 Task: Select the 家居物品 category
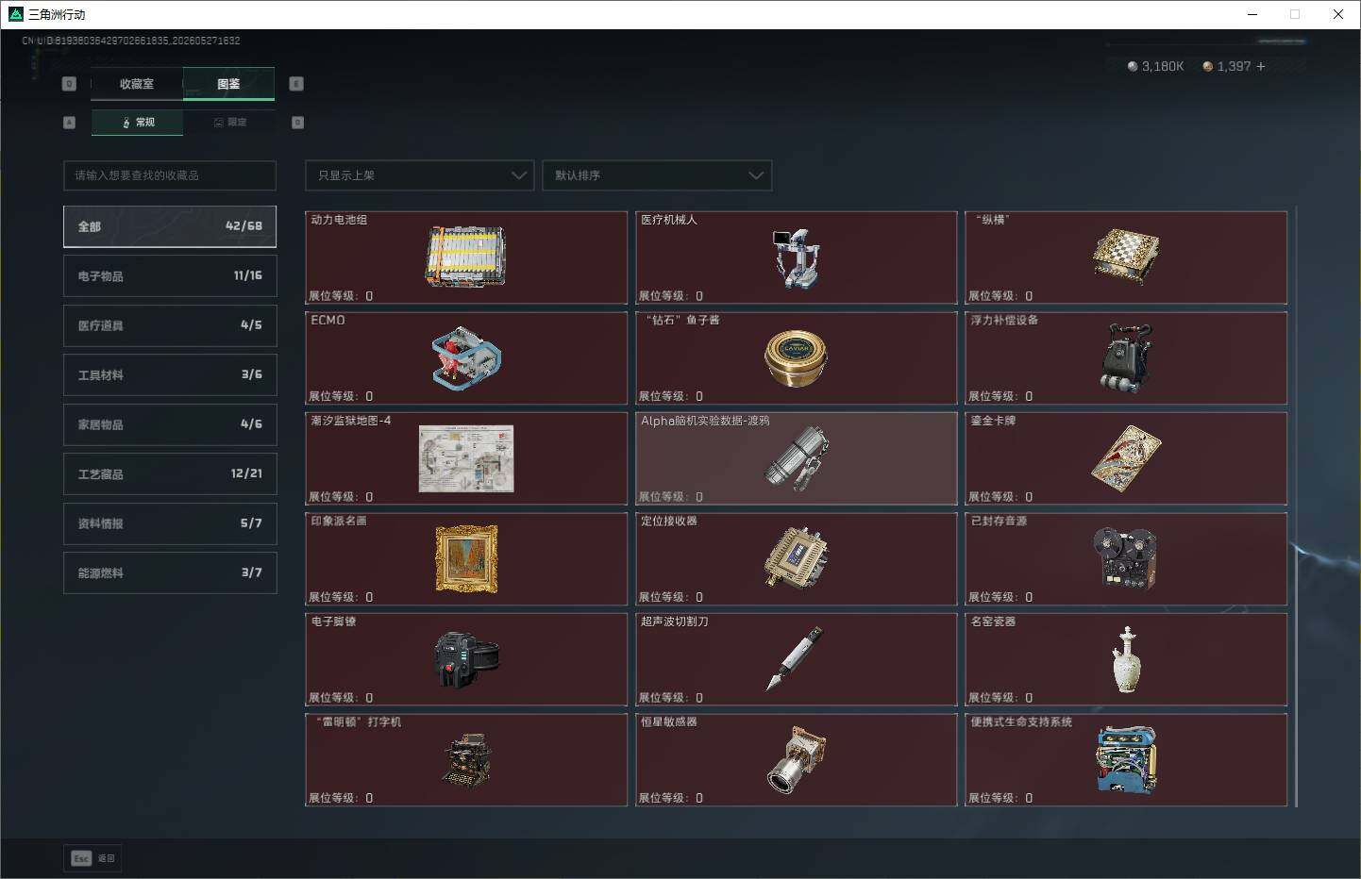point(170,424)
